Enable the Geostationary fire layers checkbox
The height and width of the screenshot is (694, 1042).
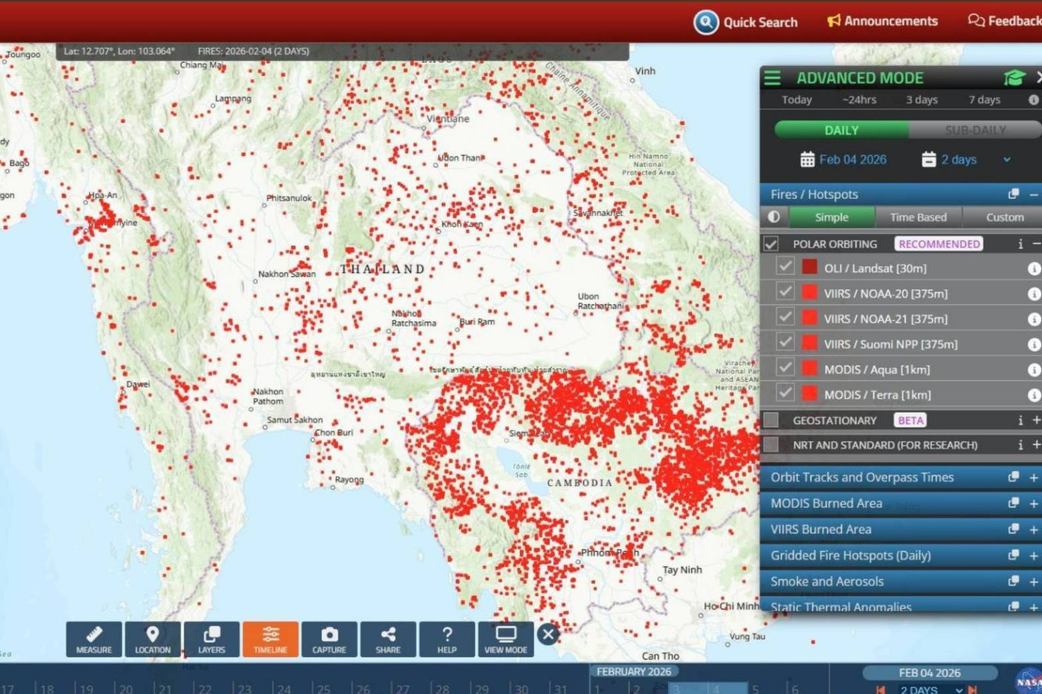click(x=771, y=420)
